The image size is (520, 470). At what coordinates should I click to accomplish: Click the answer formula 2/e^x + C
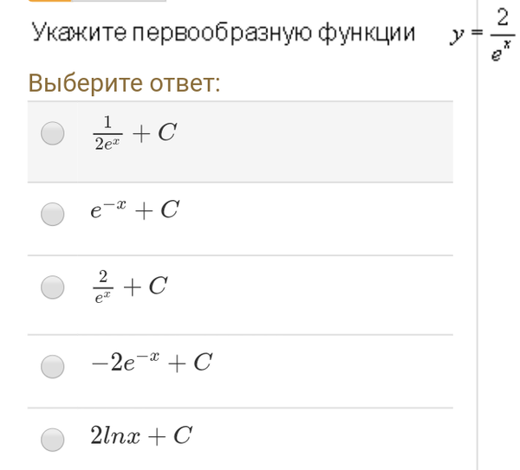[x=129, y=286]
